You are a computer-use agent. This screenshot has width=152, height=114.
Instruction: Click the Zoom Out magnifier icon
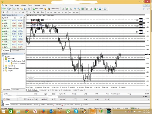pos(79,9)
